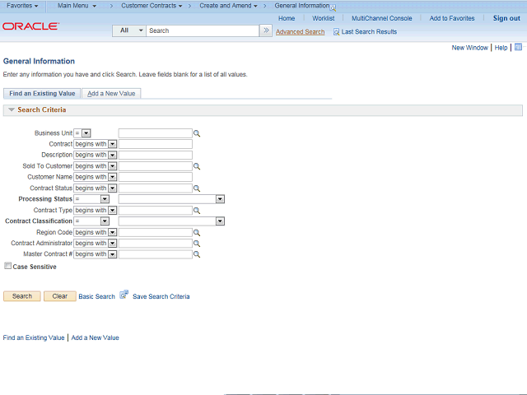Open the Advanced Search link
527x395 pixels.
(300, 32)
